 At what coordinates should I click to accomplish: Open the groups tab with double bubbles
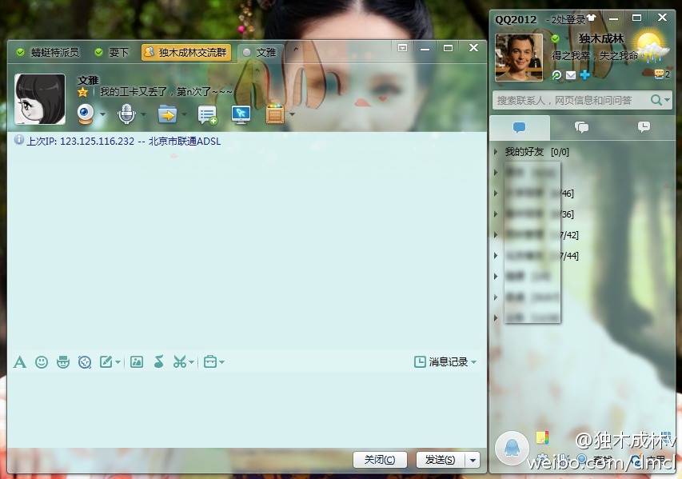pyautogui.click(x=581, y=127)
